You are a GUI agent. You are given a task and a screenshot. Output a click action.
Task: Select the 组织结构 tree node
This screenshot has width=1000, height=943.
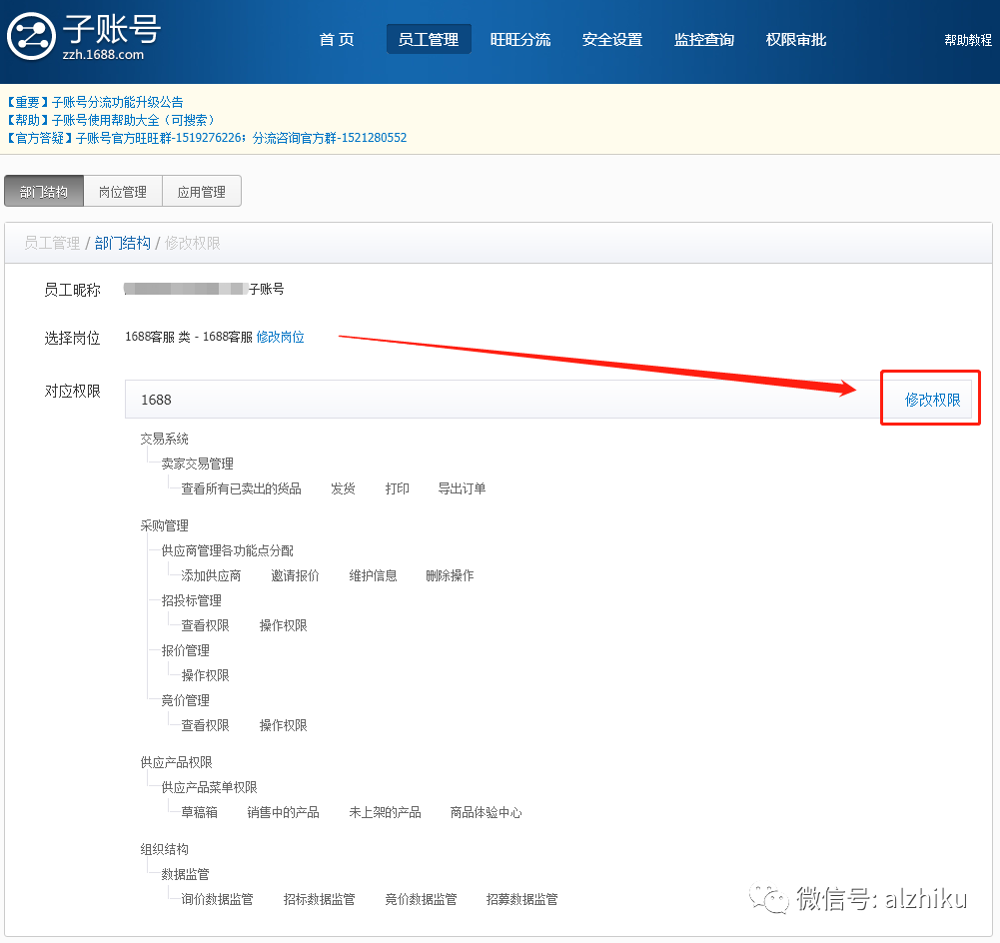pyautogui.click(x=165, y=849)
